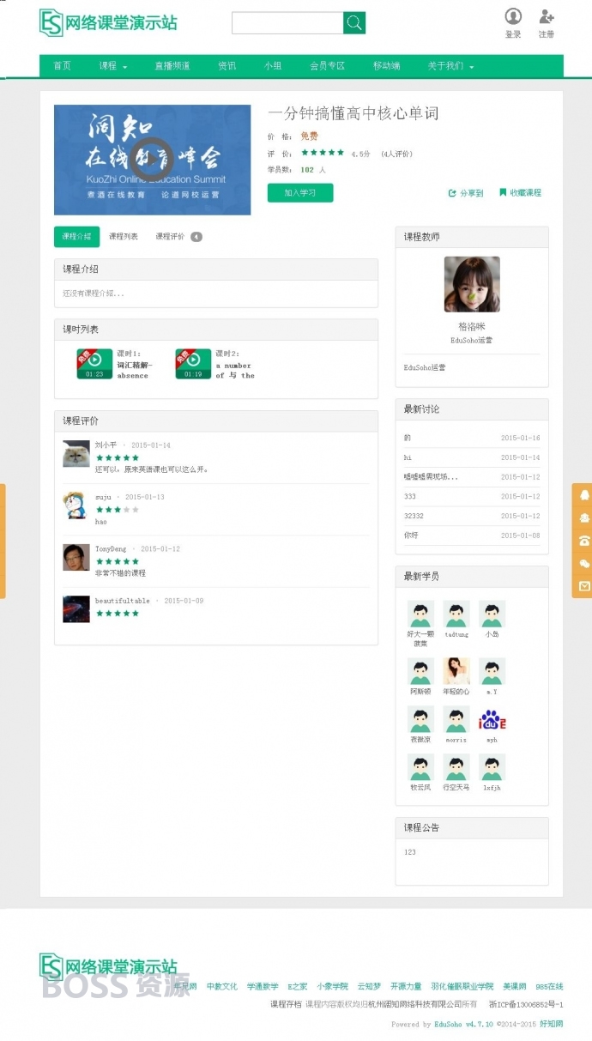Open reviewer TonyDeng's avatar
Image resolution: width=592 pixels, height=1041 pixels.
coord(76,557)
